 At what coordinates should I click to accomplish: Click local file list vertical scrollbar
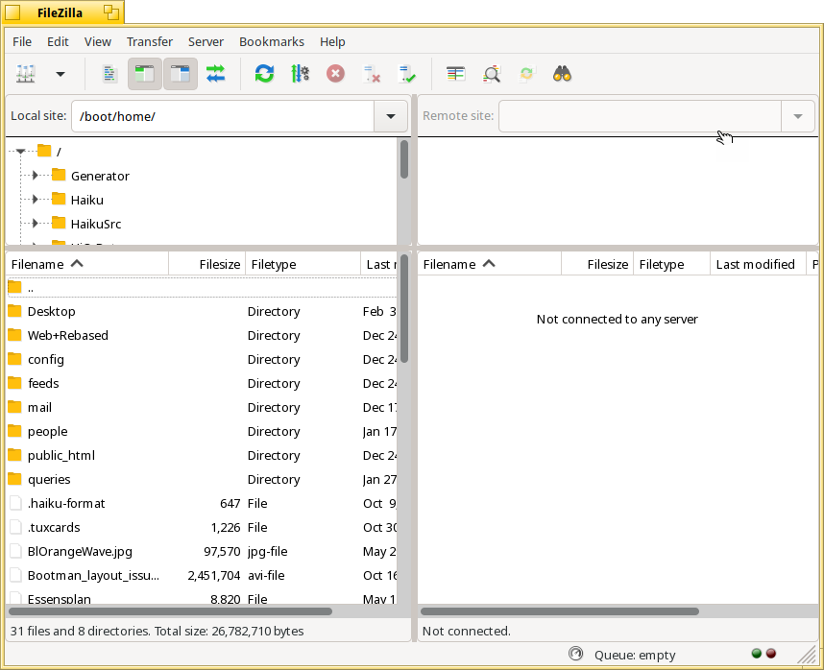[404, 309]
